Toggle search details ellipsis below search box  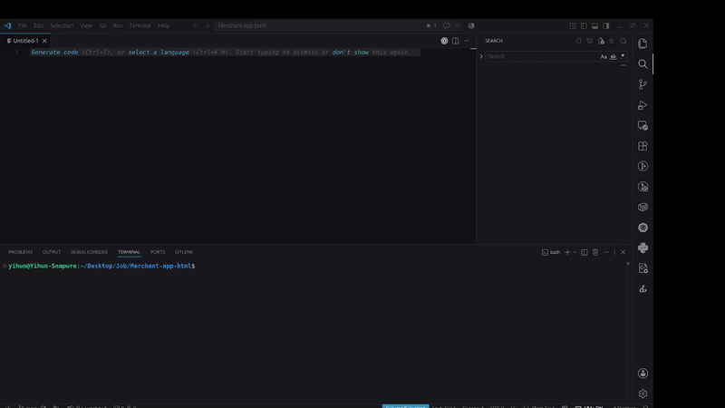(623, 65)
